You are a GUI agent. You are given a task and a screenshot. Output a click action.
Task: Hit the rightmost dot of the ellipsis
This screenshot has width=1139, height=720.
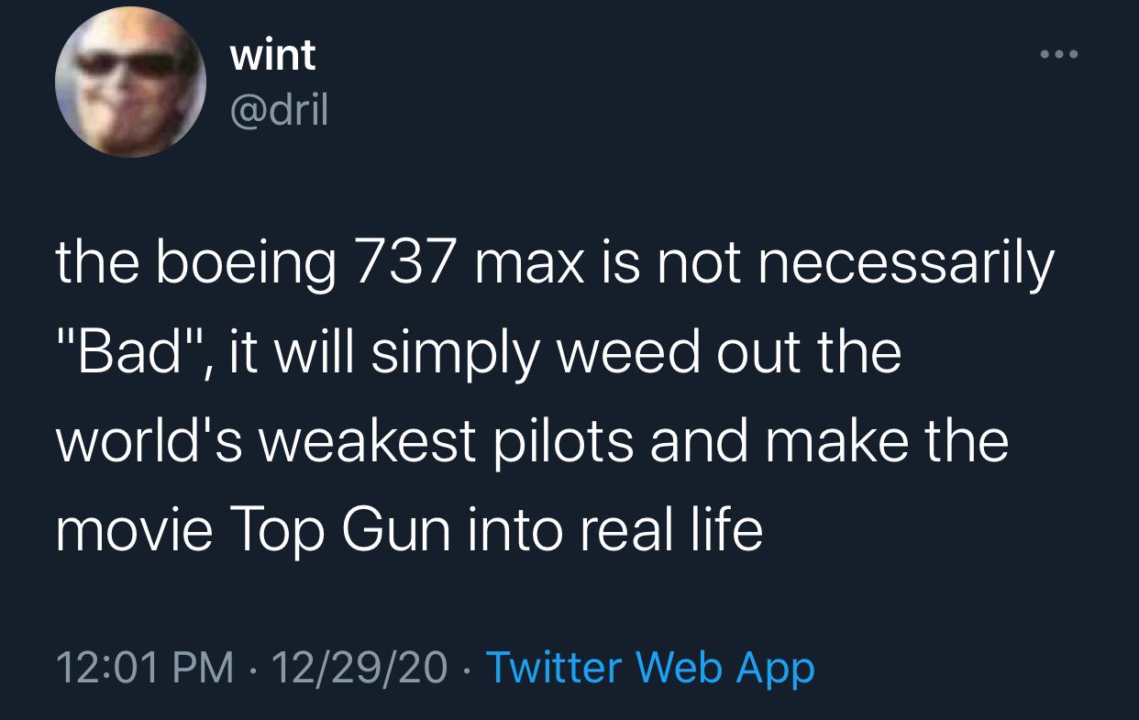coord(1074,53)
